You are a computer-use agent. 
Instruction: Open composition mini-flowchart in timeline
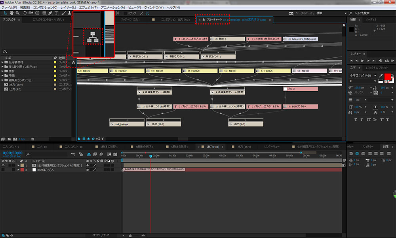(x=73, y=154)
